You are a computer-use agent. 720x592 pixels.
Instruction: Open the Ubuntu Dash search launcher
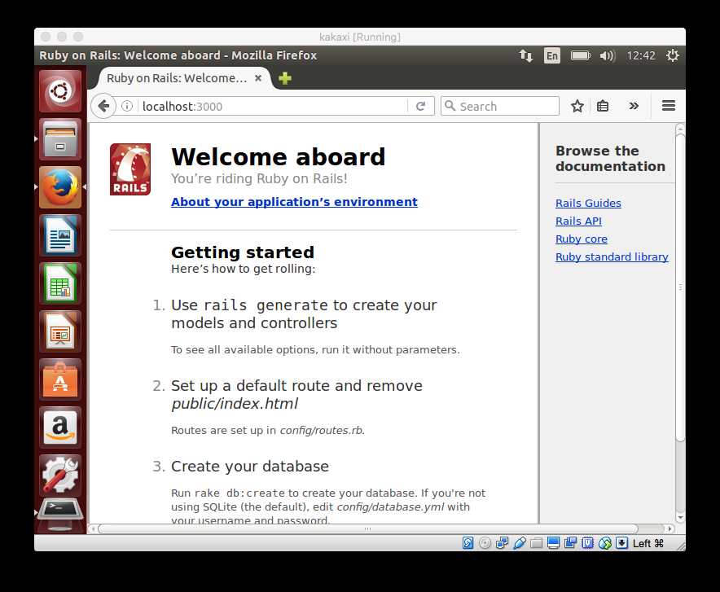pos(60,91)
